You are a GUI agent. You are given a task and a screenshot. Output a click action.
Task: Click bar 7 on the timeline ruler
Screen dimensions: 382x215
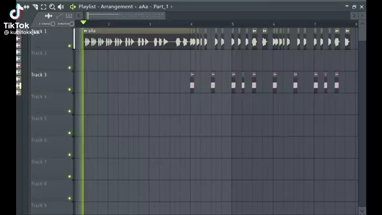pos(315,24)
